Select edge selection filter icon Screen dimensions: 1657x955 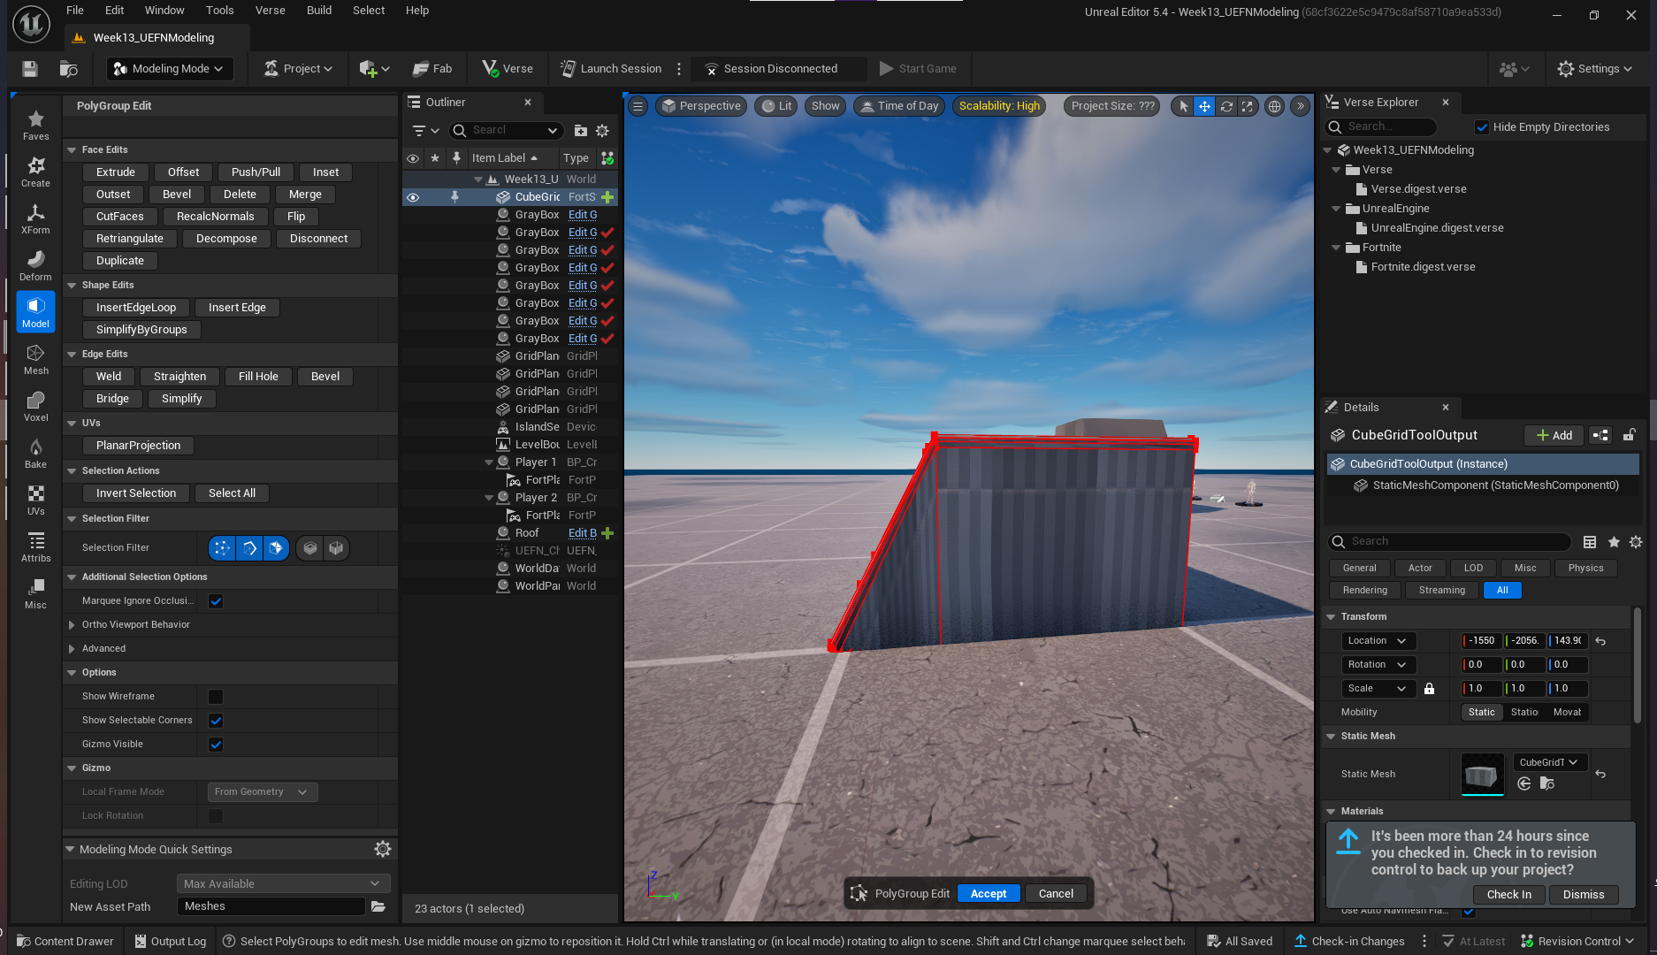click(249, 548)
